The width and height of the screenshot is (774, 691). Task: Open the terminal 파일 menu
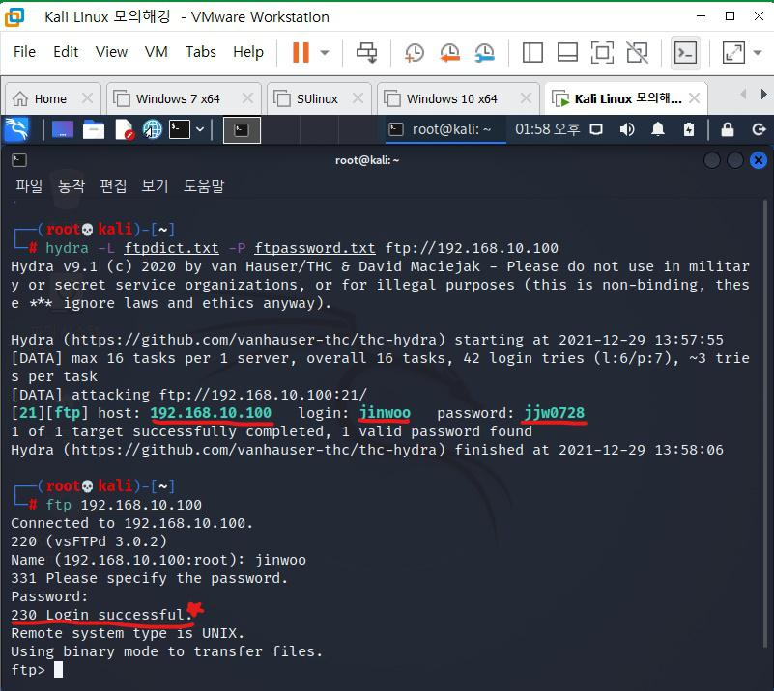[29, 186]
